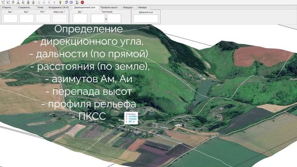The image size is (297, 167).
Task: Select the Дирекционный угол tab
Action: (84, 7)
